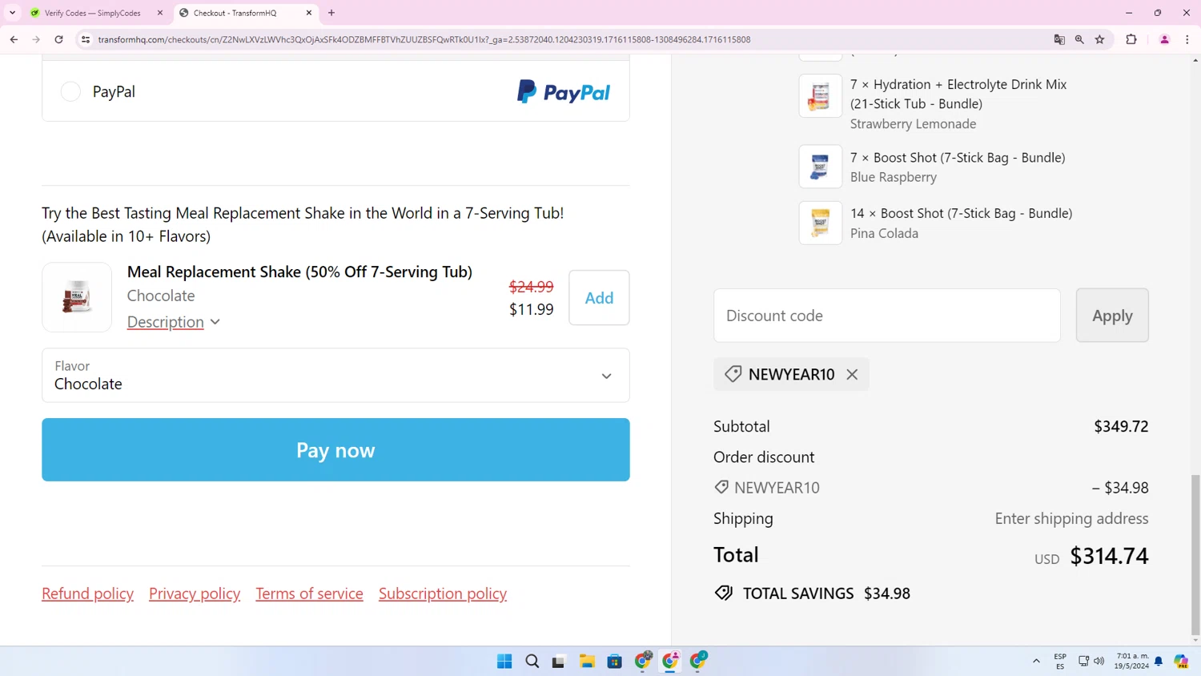Go back to previous page
The height and width of the screenshot is (676, 1201).
(x=14, y=39)
